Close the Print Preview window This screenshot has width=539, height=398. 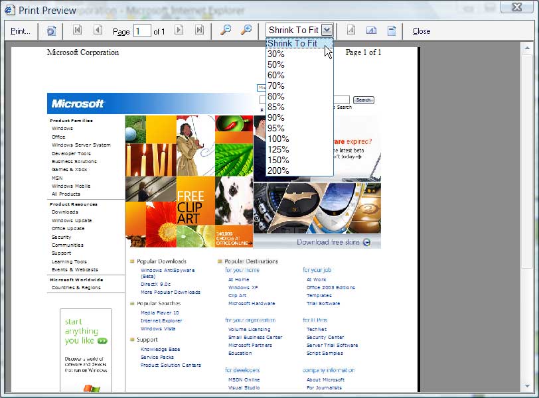516,7
